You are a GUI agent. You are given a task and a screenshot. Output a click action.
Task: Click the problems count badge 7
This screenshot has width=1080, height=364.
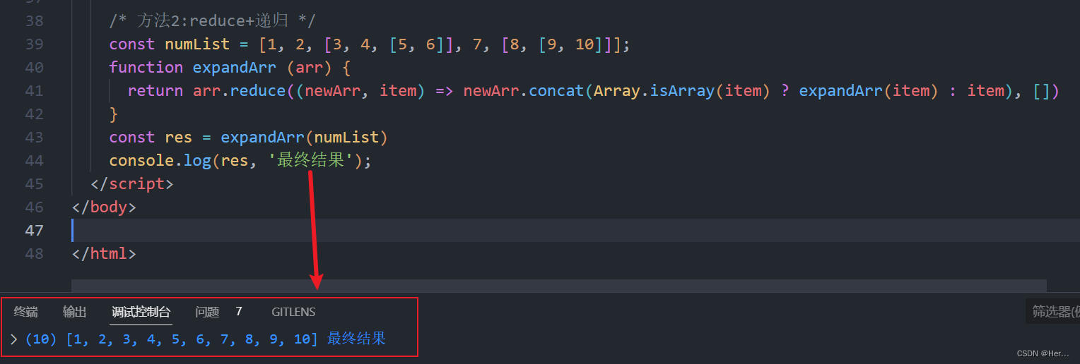(x=239, y=311)
